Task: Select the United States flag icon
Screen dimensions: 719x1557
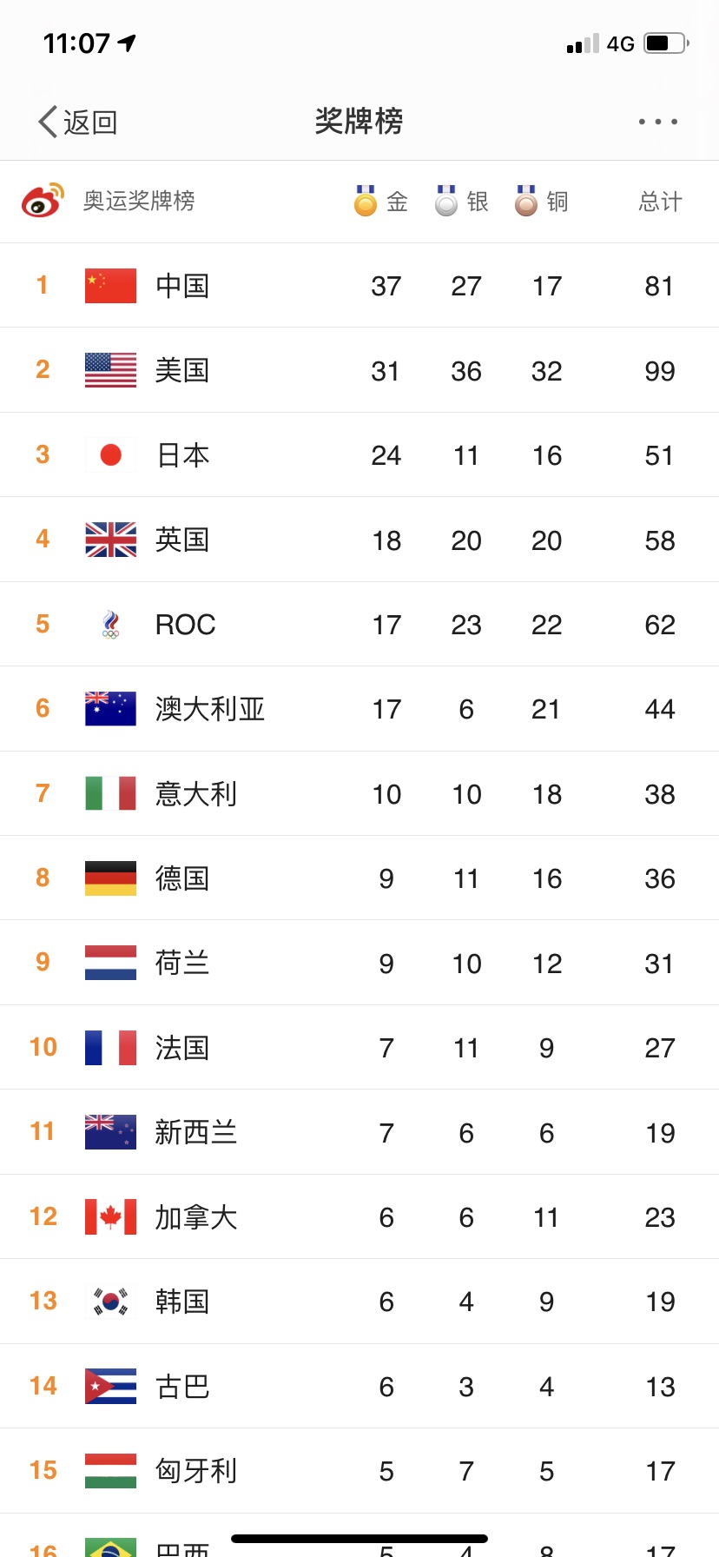Action: (110, 370)
